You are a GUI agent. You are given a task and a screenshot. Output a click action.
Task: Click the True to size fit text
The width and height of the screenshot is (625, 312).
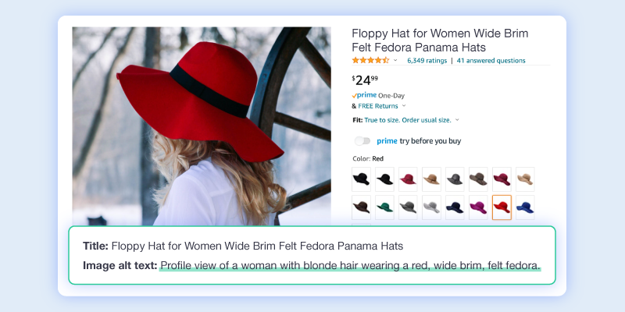point(408,120)
